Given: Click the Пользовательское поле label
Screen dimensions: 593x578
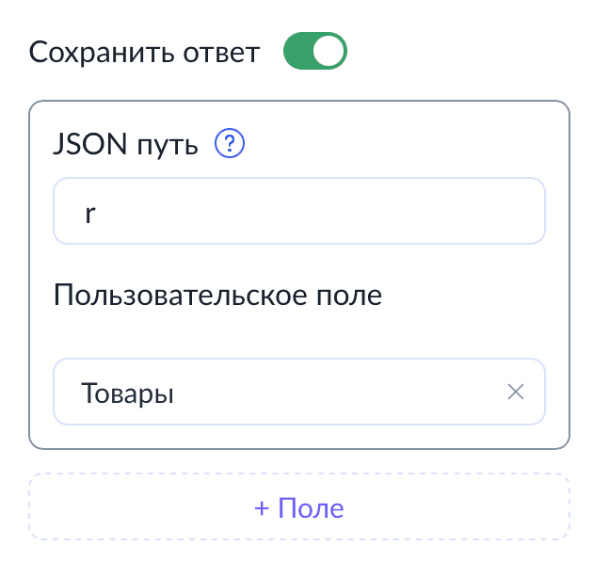Looking at the screenshot, I should 217,295.
